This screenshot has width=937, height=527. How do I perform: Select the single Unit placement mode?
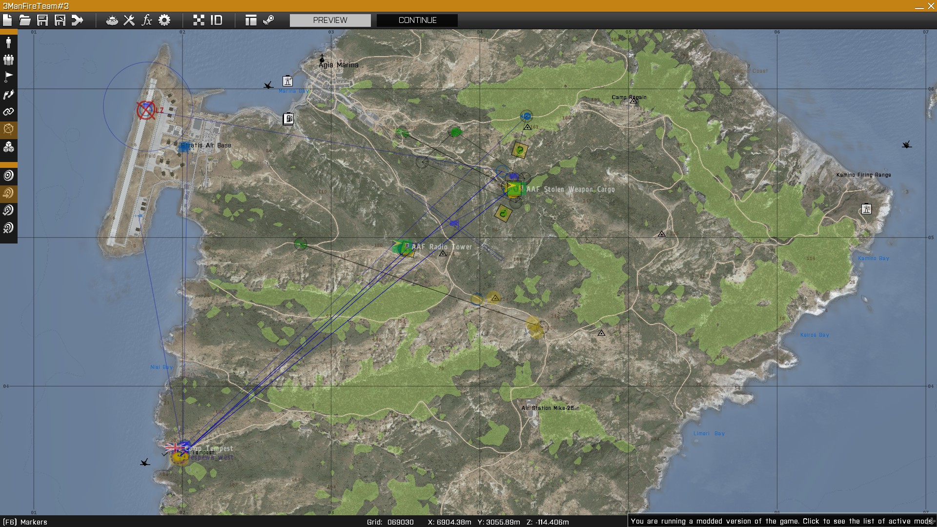coord(8,42)
